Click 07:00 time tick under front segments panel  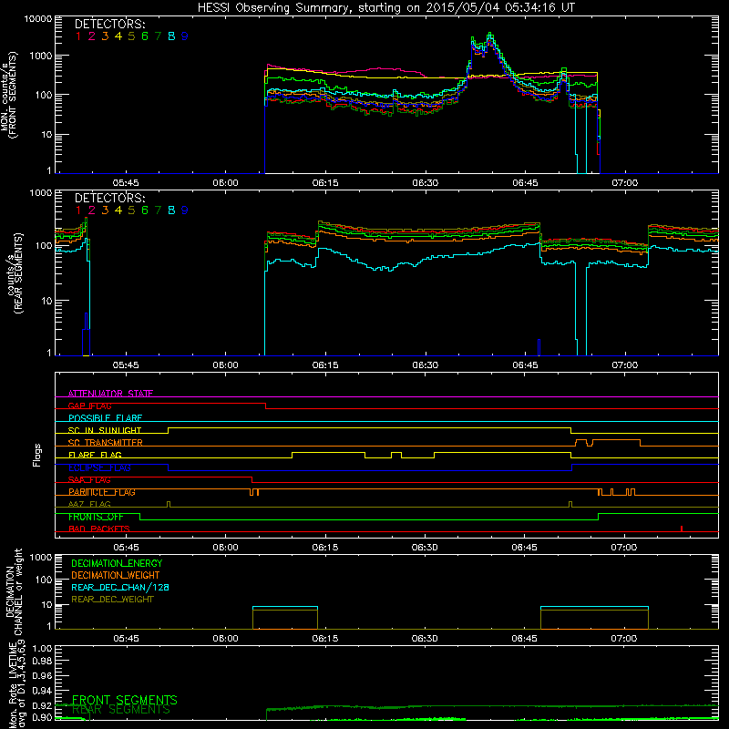coord(625,183)
